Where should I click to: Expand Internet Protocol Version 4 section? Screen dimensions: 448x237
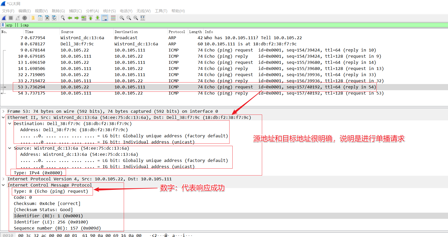[x=3, y=179]
